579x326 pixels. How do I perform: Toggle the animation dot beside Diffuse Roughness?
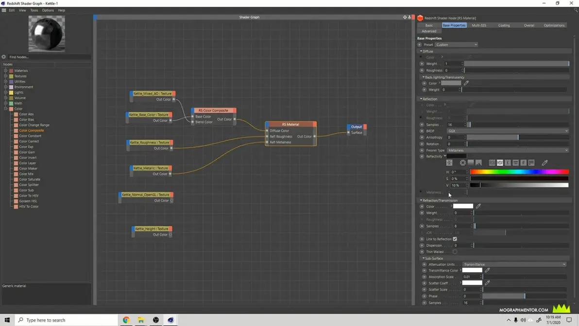(x=422, y=70)
